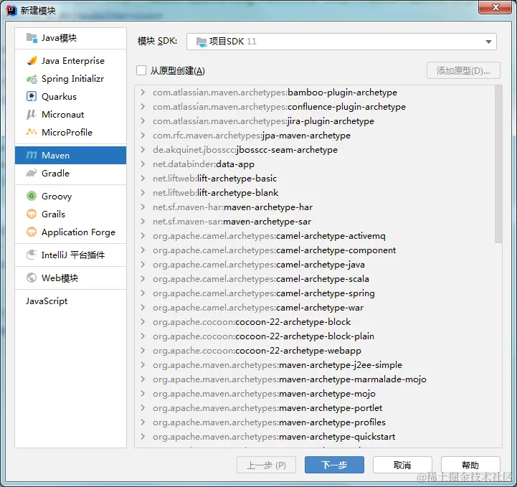Choose the Gradle module type
The width and height of the screenshot is (517, 487).
(x=70, y=173)
